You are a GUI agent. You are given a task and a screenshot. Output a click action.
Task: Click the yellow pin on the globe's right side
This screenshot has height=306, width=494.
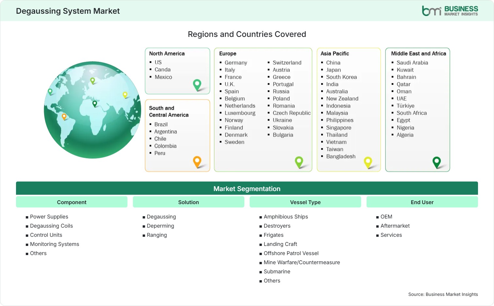coord(125,95)
